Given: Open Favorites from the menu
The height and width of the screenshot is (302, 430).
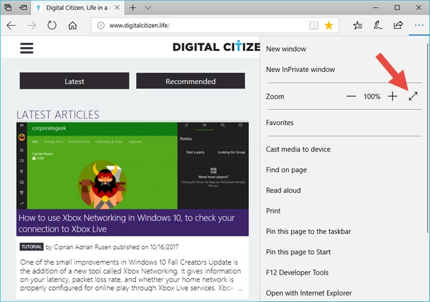Looking at the screenshot, I should (280, 123).
